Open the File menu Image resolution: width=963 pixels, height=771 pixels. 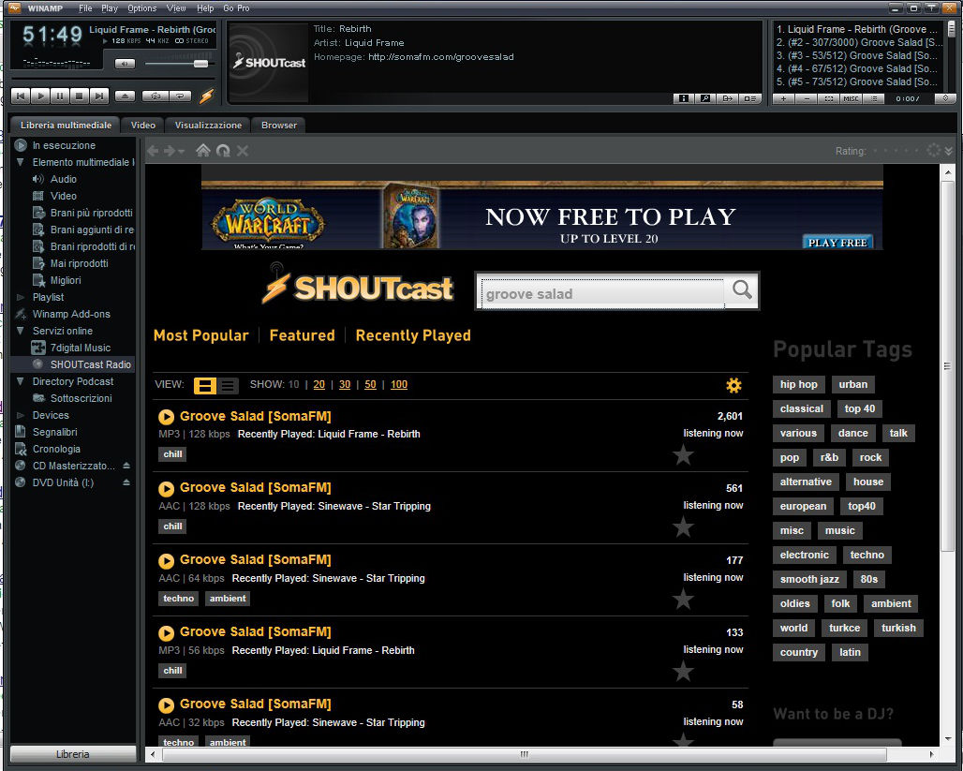click(85, 8)
